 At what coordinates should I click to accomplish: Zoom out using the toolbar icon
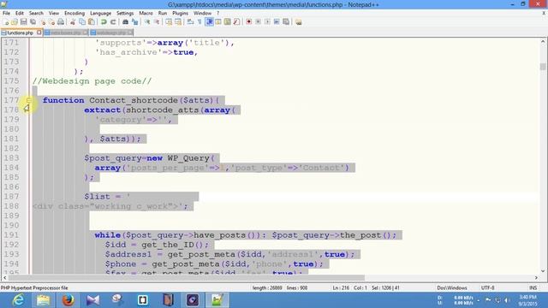pos(157,22)
